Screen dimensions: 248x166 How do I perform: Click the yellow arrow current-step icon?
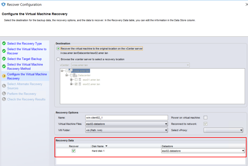click(4, 76)
